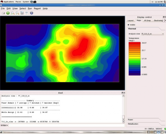Undock the Display control panel
This screenshot has height=134, width=166.
click(x=164, y=17)
